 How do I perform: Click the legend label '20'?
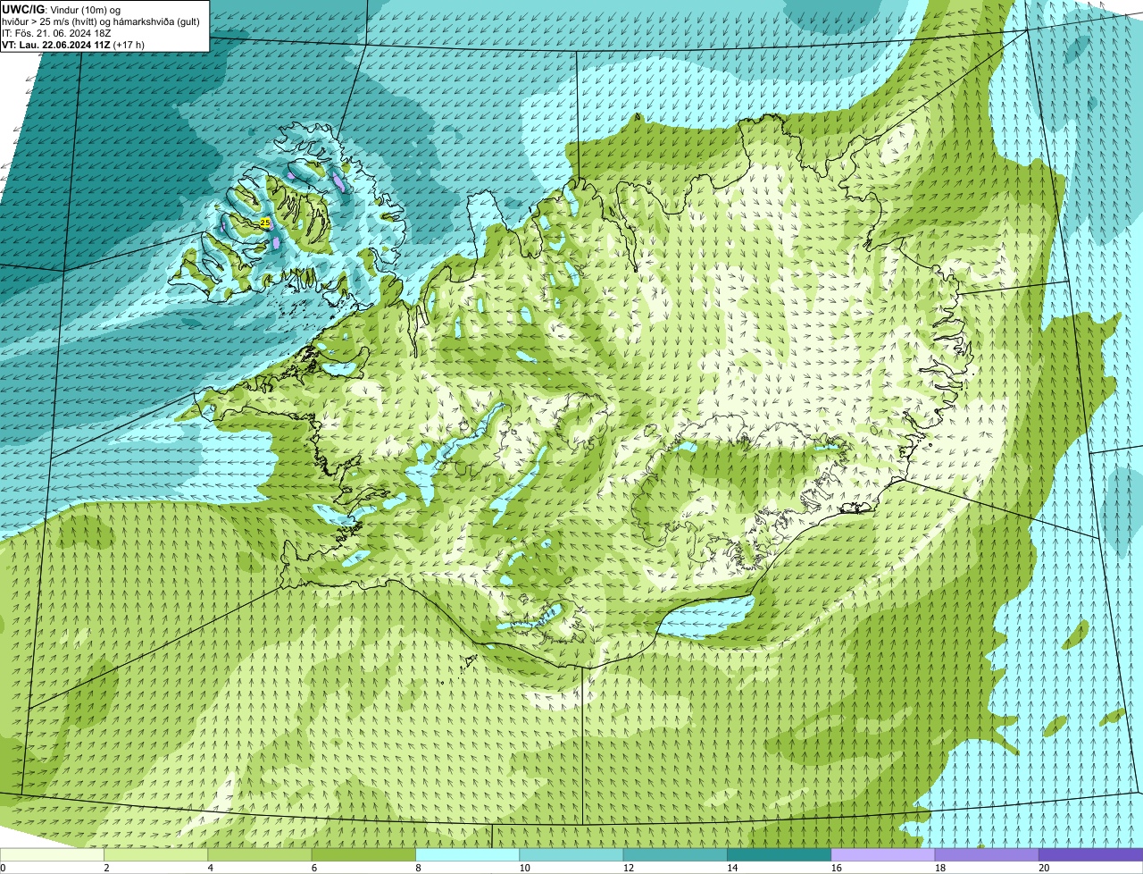pos(1044,868)
